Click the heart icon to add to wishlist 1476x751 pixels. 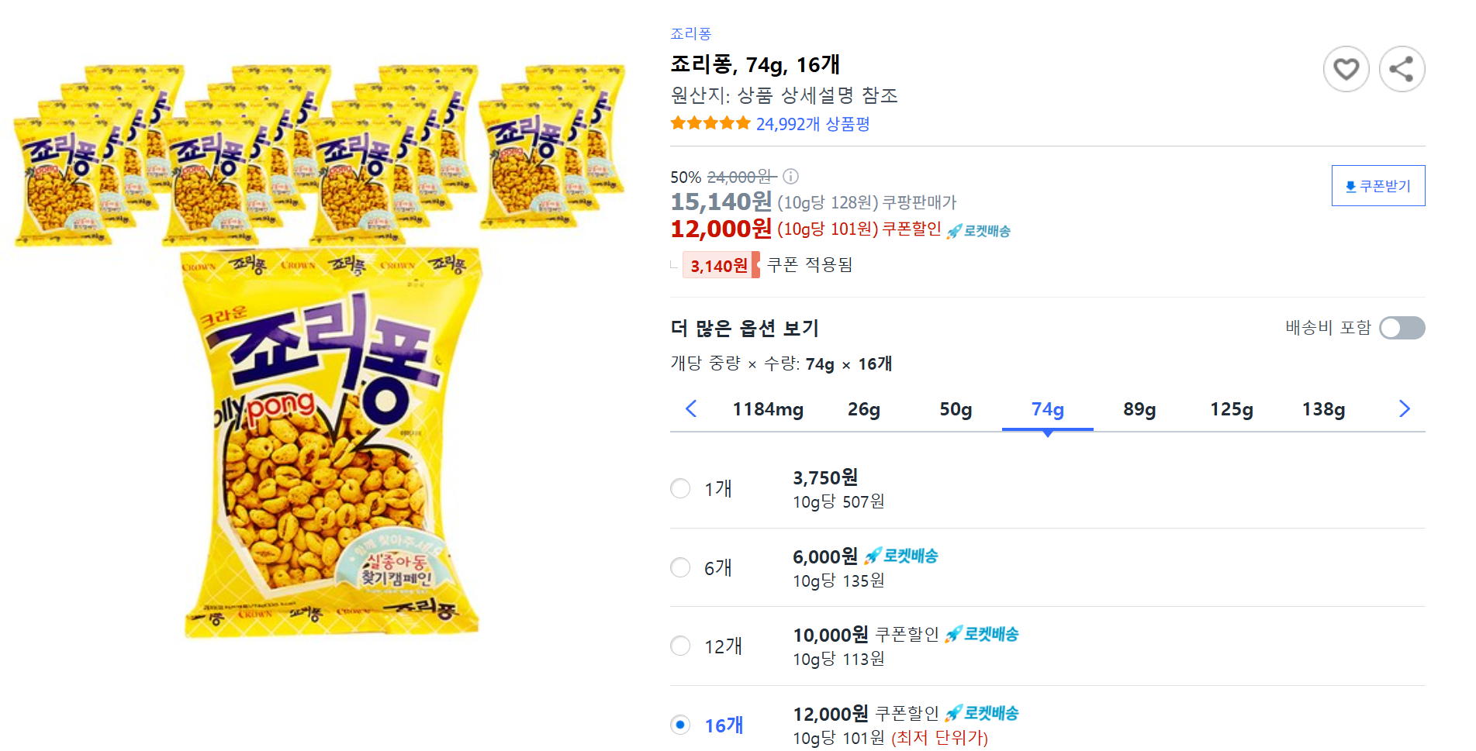tap(1347, 69)
